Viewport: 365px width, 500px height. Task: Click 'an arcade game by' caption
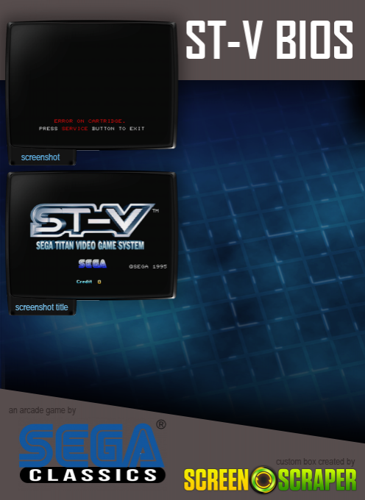[x=42, y=410]
